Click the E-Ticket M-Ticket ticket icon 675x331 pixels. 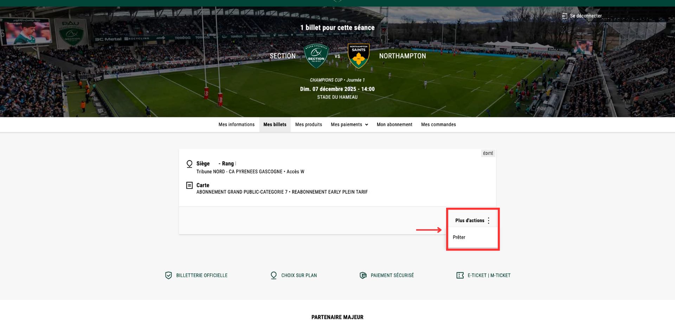(460, 276)
